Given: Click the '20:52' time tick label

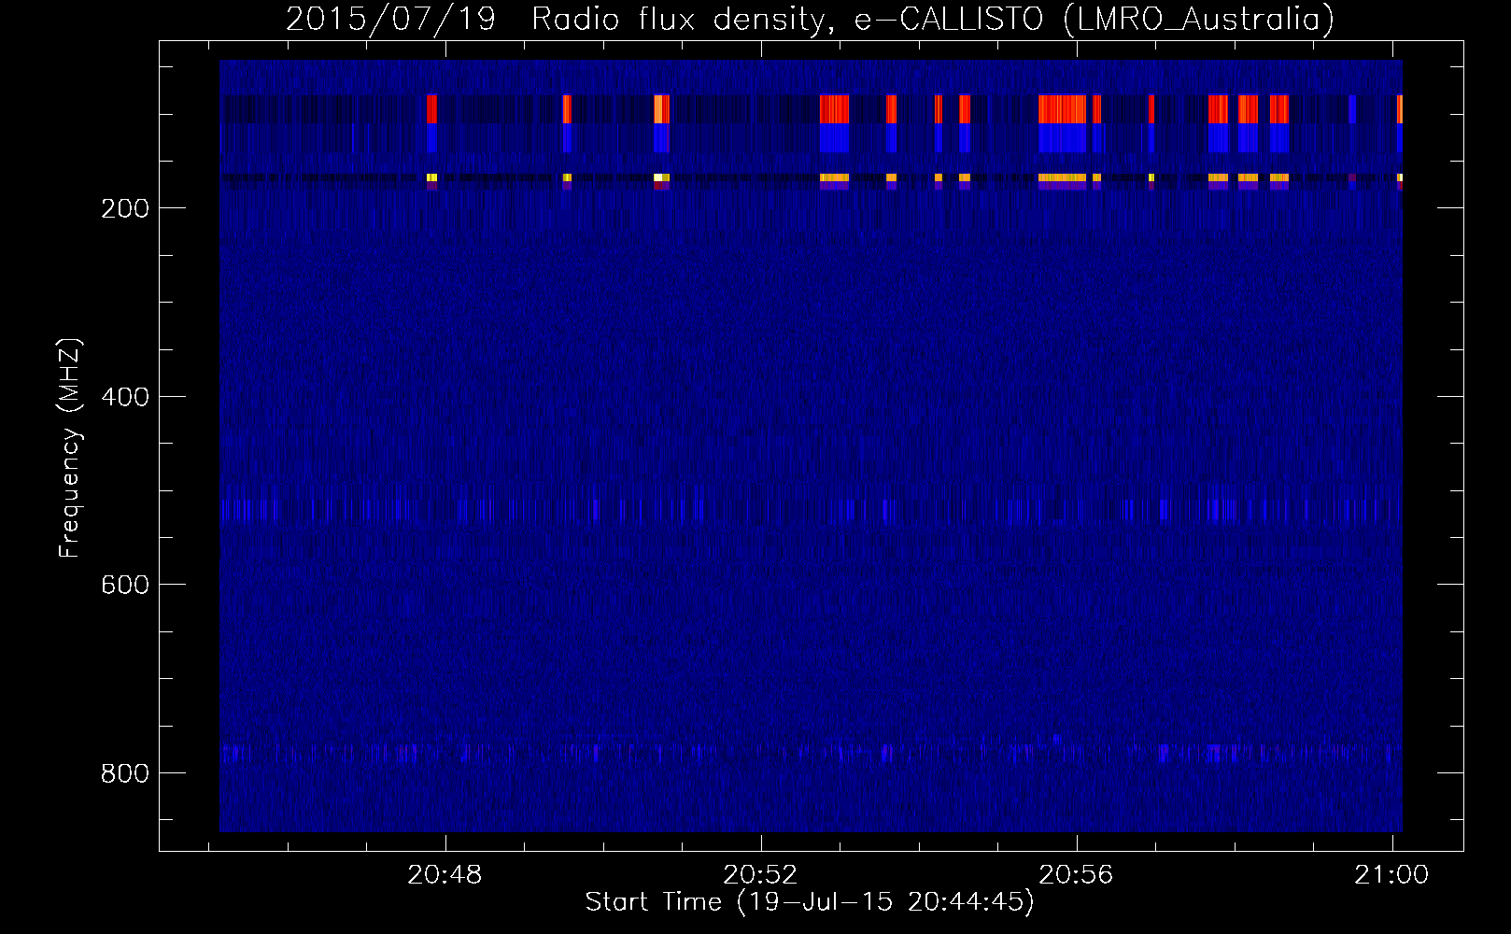Looking at the screenshot, I should [761, 875].
